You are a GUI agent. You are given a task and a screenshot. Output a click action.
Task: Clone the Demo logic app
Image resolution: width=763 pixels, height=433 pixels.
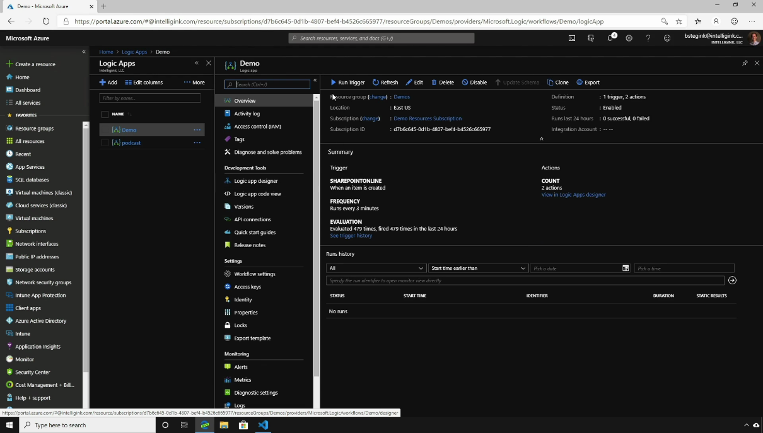[558, 83]
